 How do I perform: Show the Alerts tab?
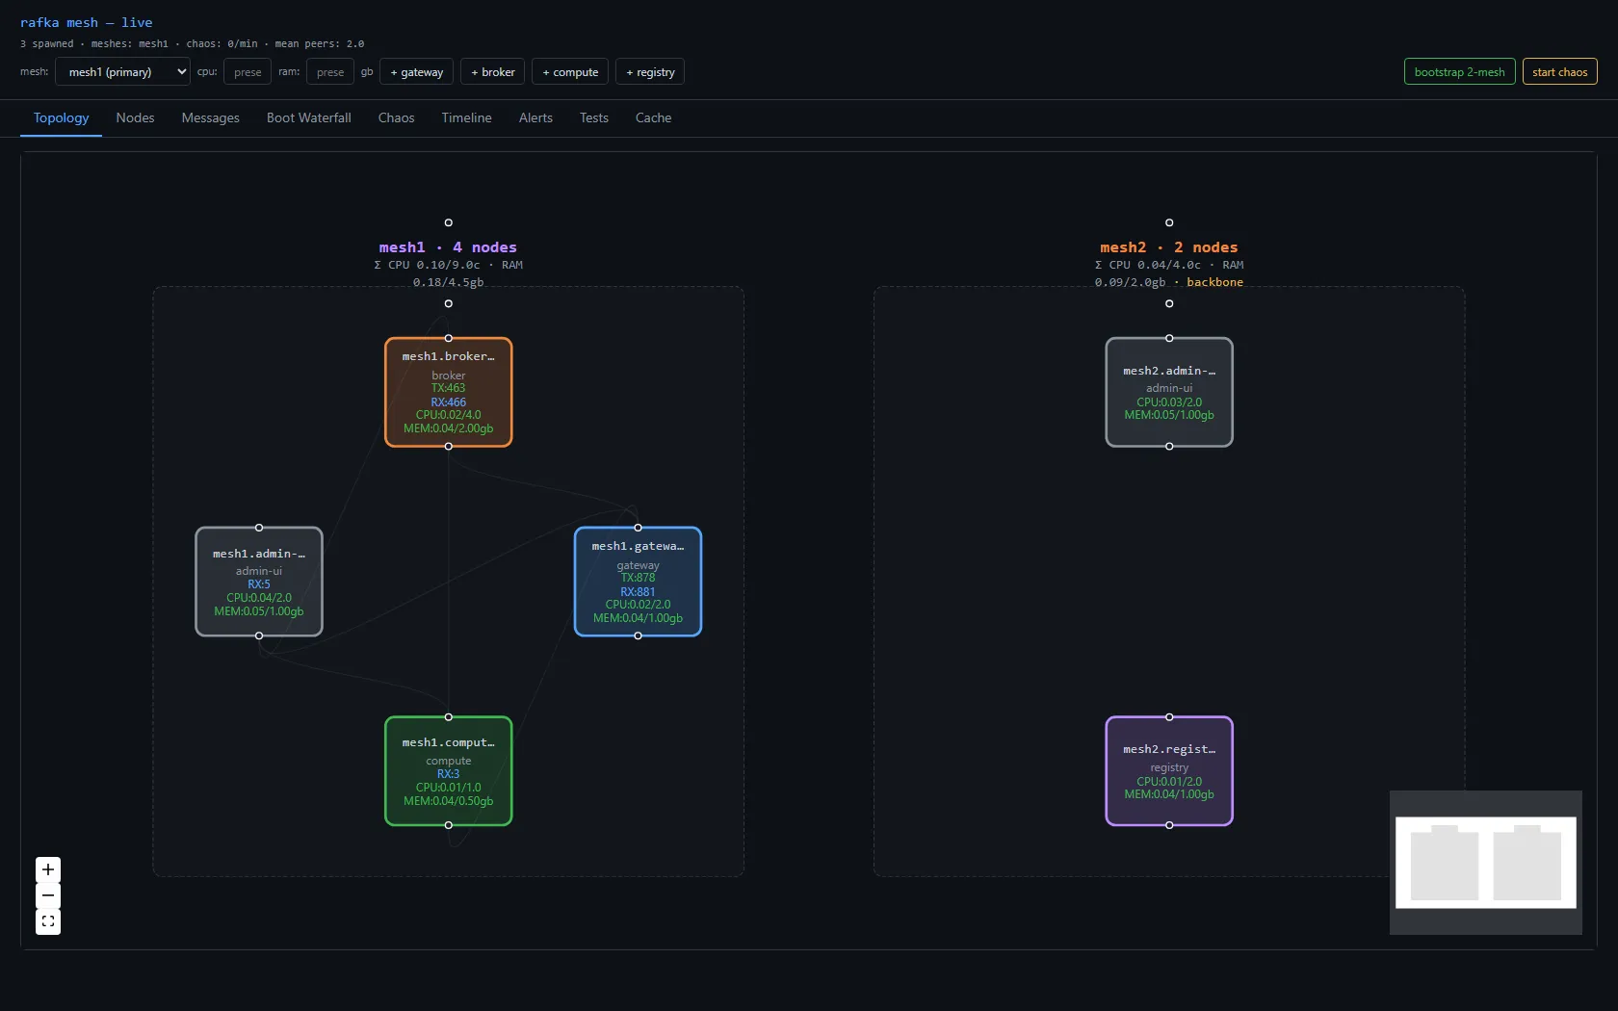tap(535, 117)
